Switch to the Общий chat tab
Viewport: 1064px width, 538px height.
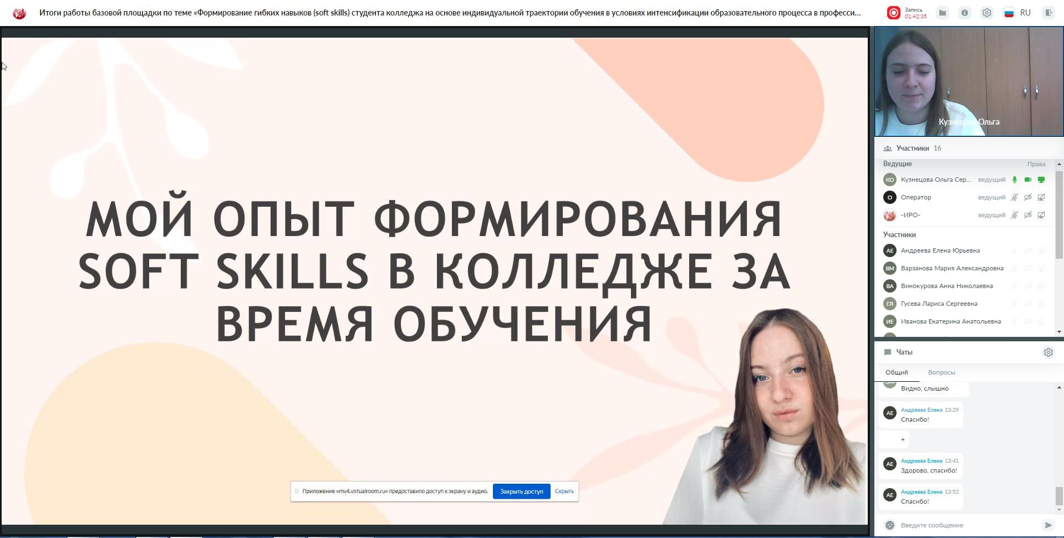[x=897, y=372]
